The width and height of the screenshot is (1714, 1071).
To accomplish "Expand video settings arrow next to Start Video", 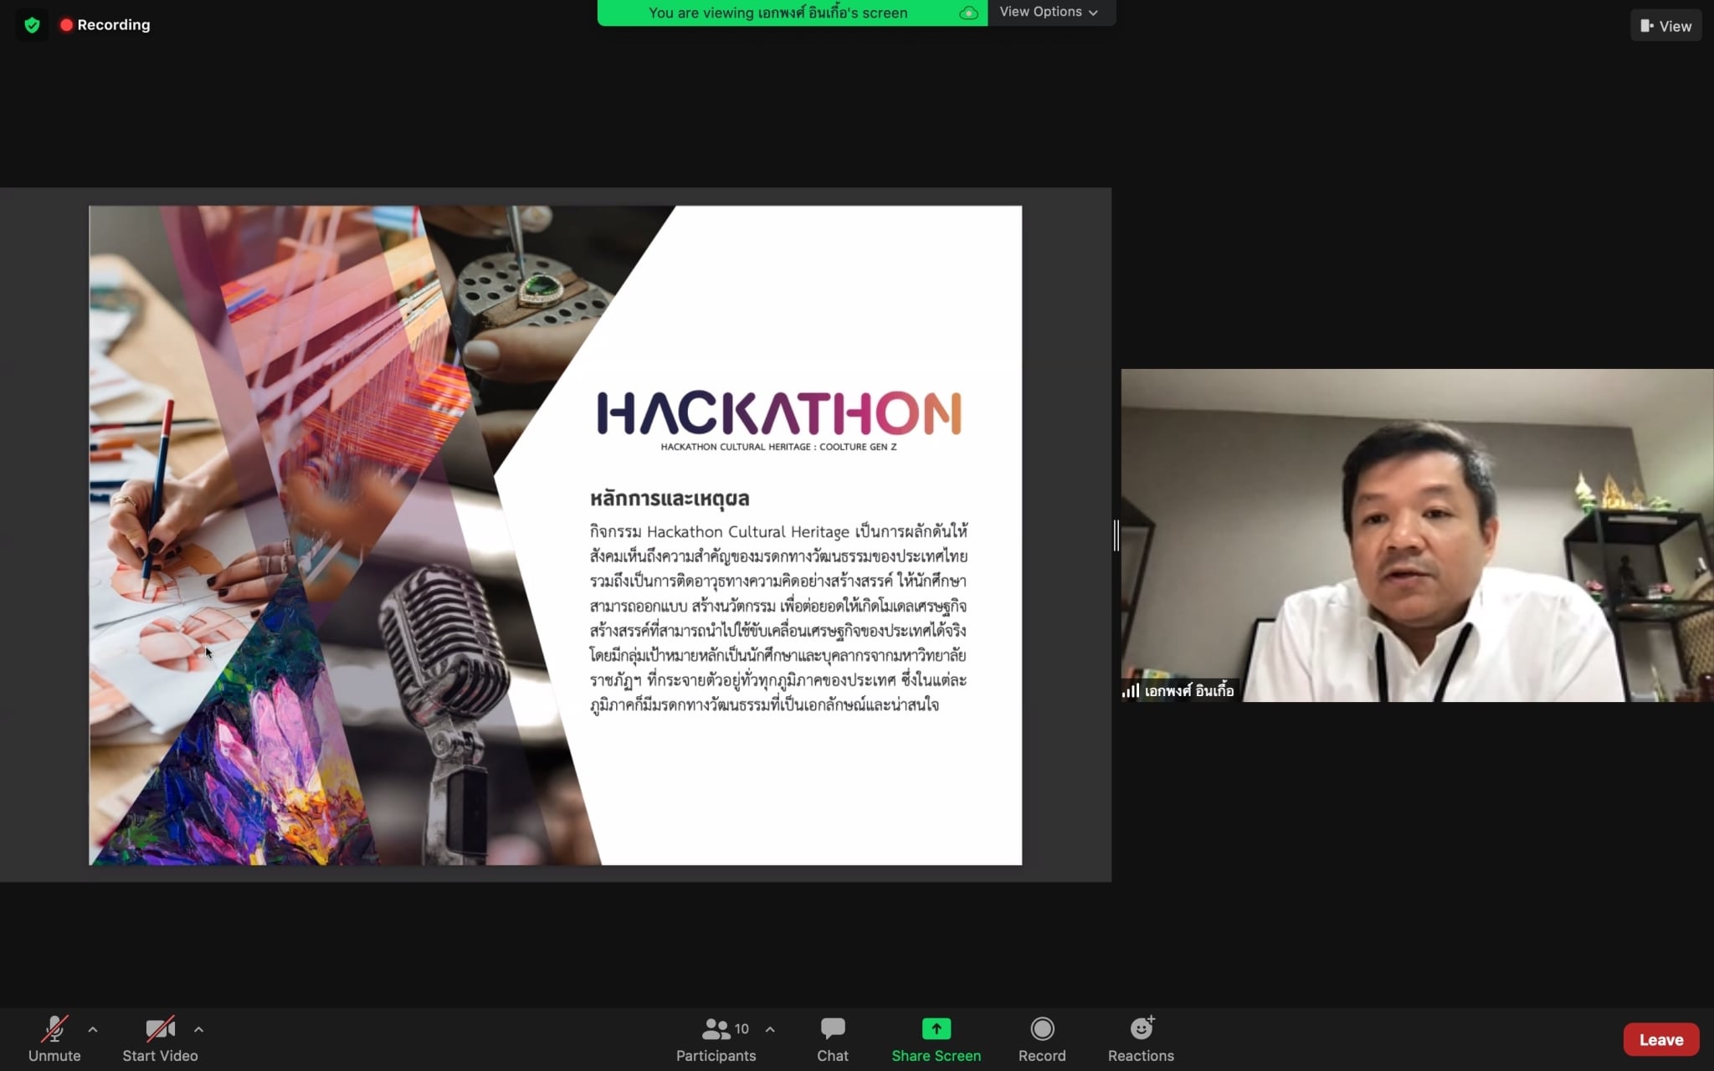I will (198, 1029).
